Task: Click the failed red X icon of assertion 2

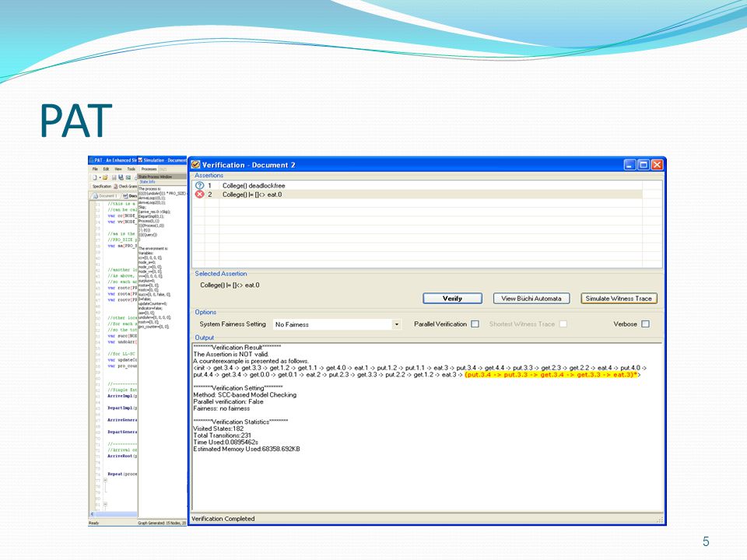Action: pos(200,194)
